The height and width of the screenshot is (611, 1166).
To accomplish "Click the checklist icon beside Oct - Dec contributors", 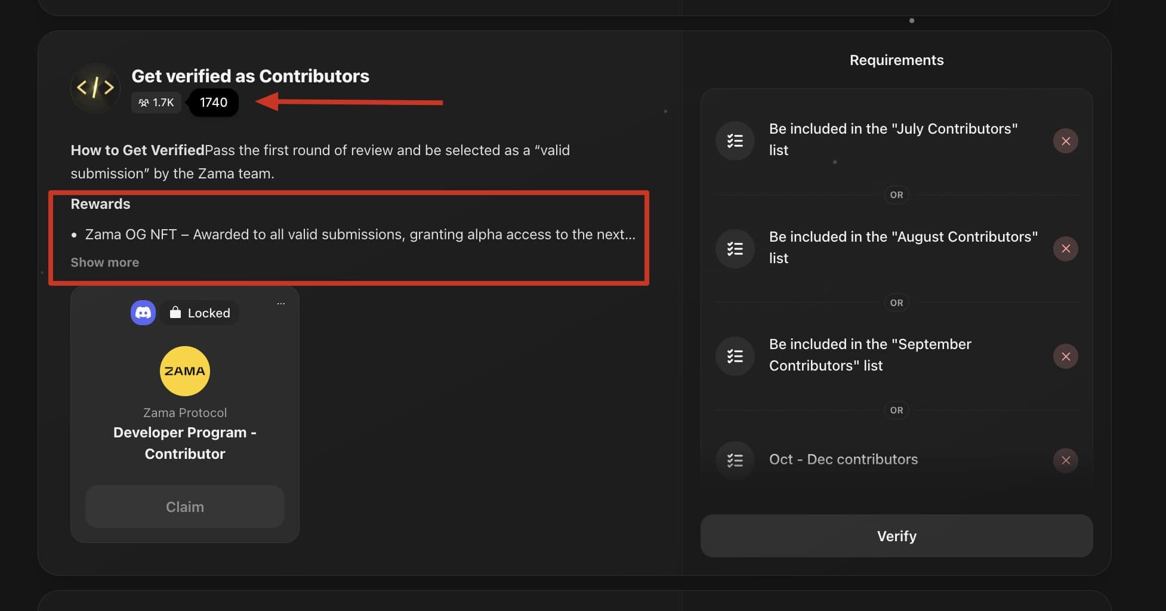I will pyautogui.click(x=734, y=460).
